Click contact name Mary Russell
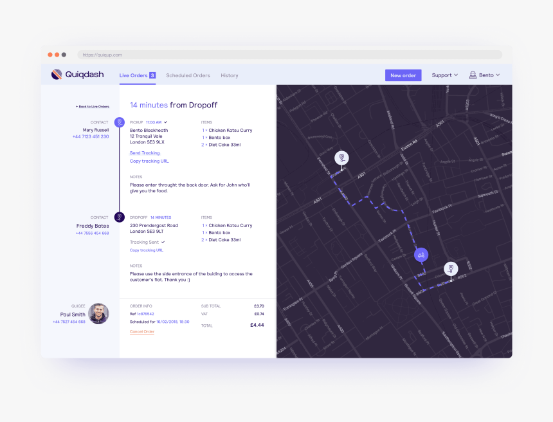The image size is (553, 422). (96, 130)
